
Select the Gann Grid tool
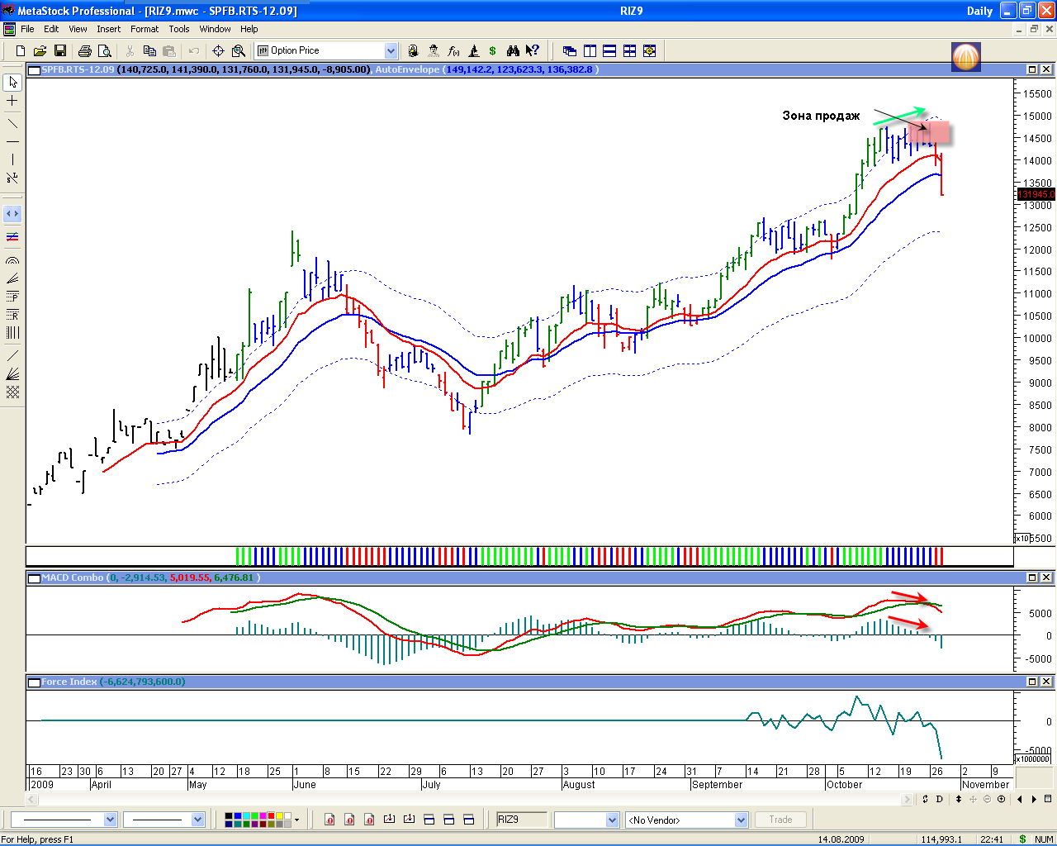12,392
